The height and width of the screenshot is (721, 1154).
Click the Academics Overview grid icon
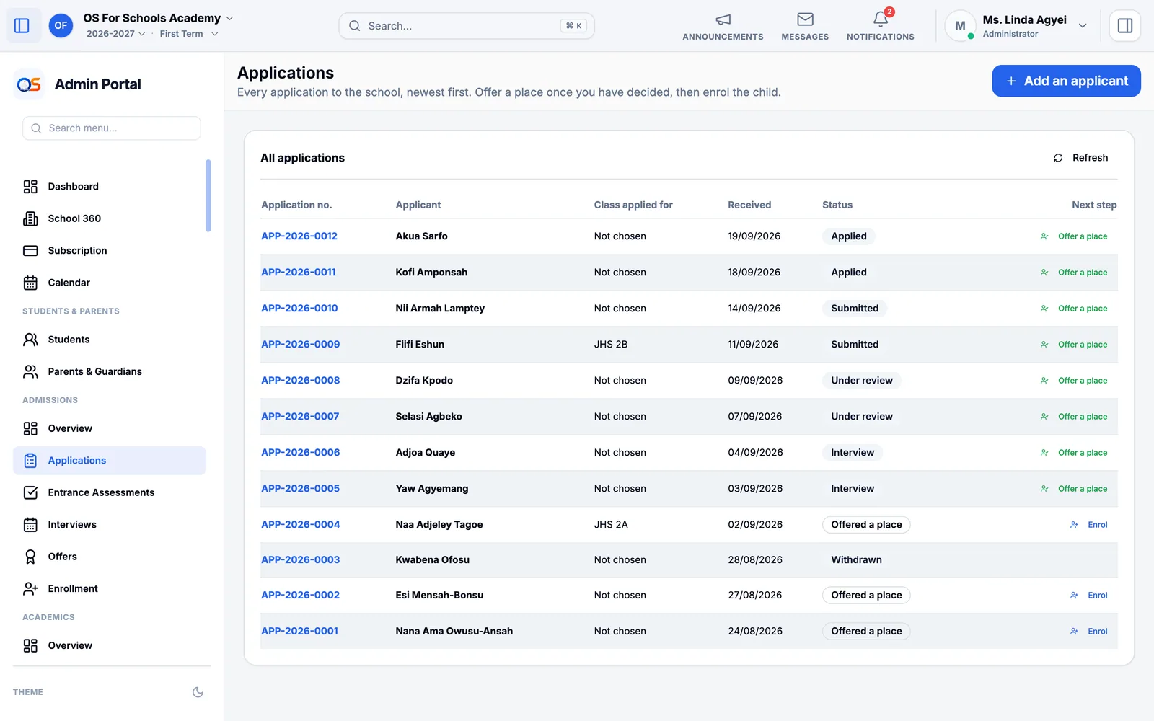pyautogui.click(x=30, y=645)
